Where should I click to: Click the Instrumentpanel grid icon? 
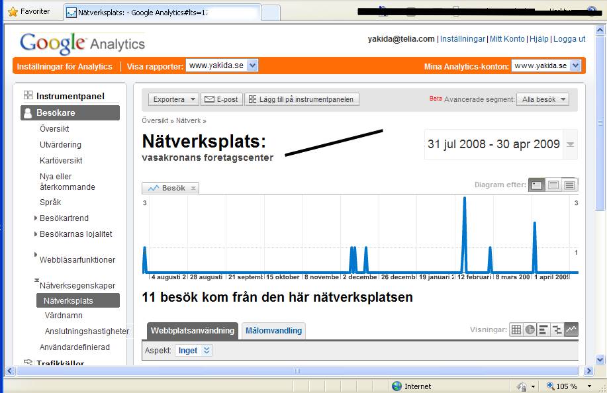[x=28, y=95]
